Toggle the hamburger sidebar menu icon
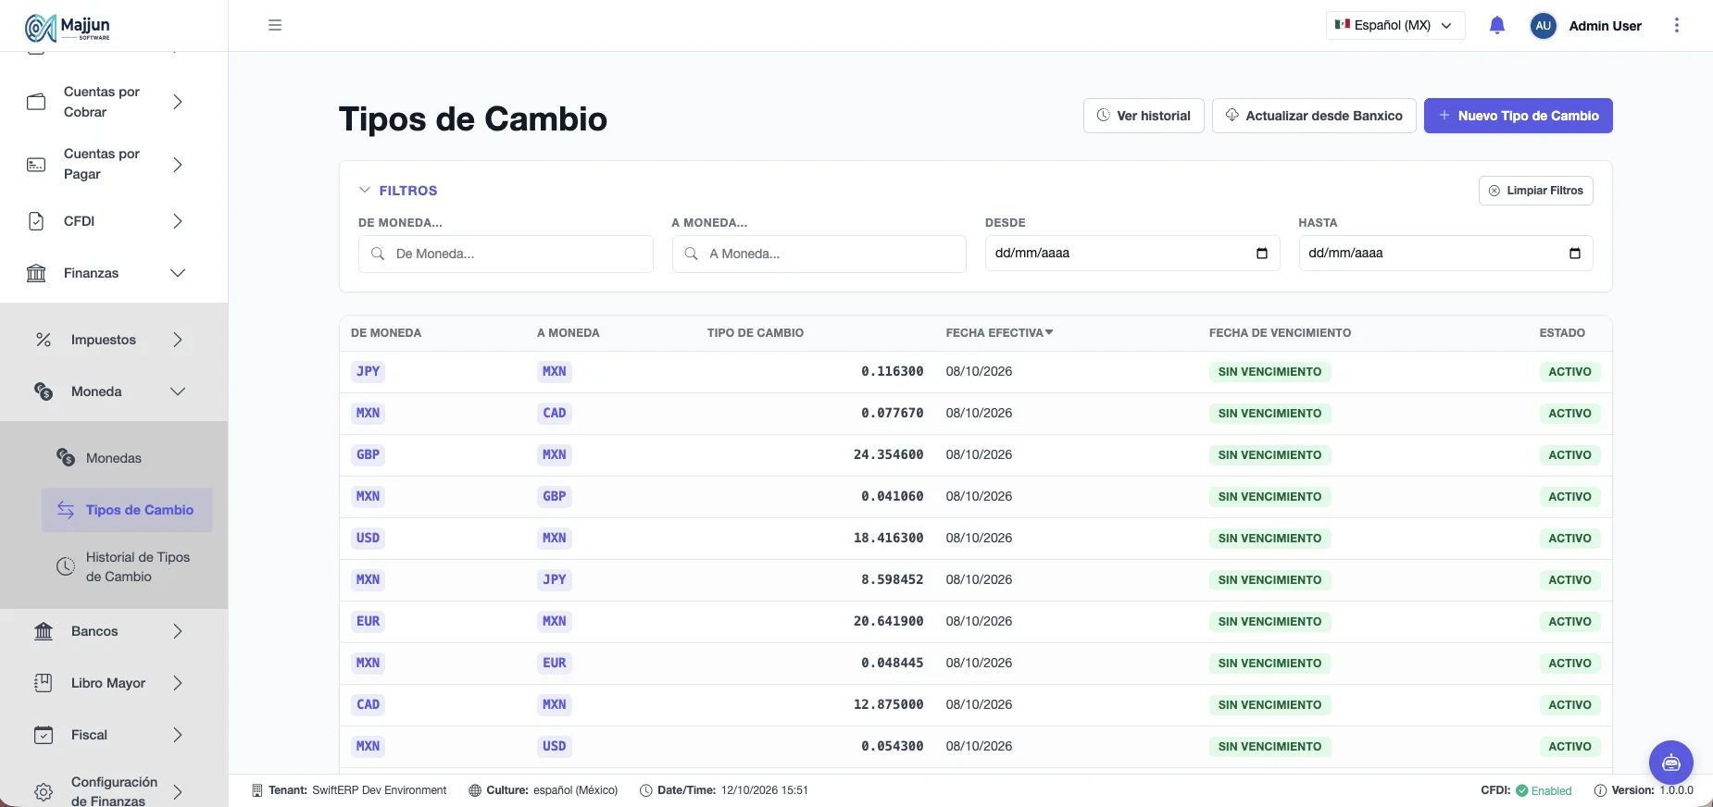 point(275,25)
